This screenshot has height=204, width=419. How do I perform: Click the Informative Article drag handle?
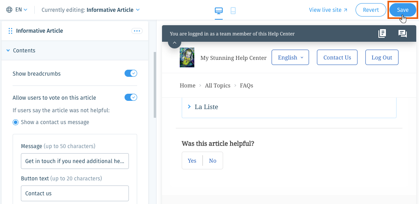[10, 31]
